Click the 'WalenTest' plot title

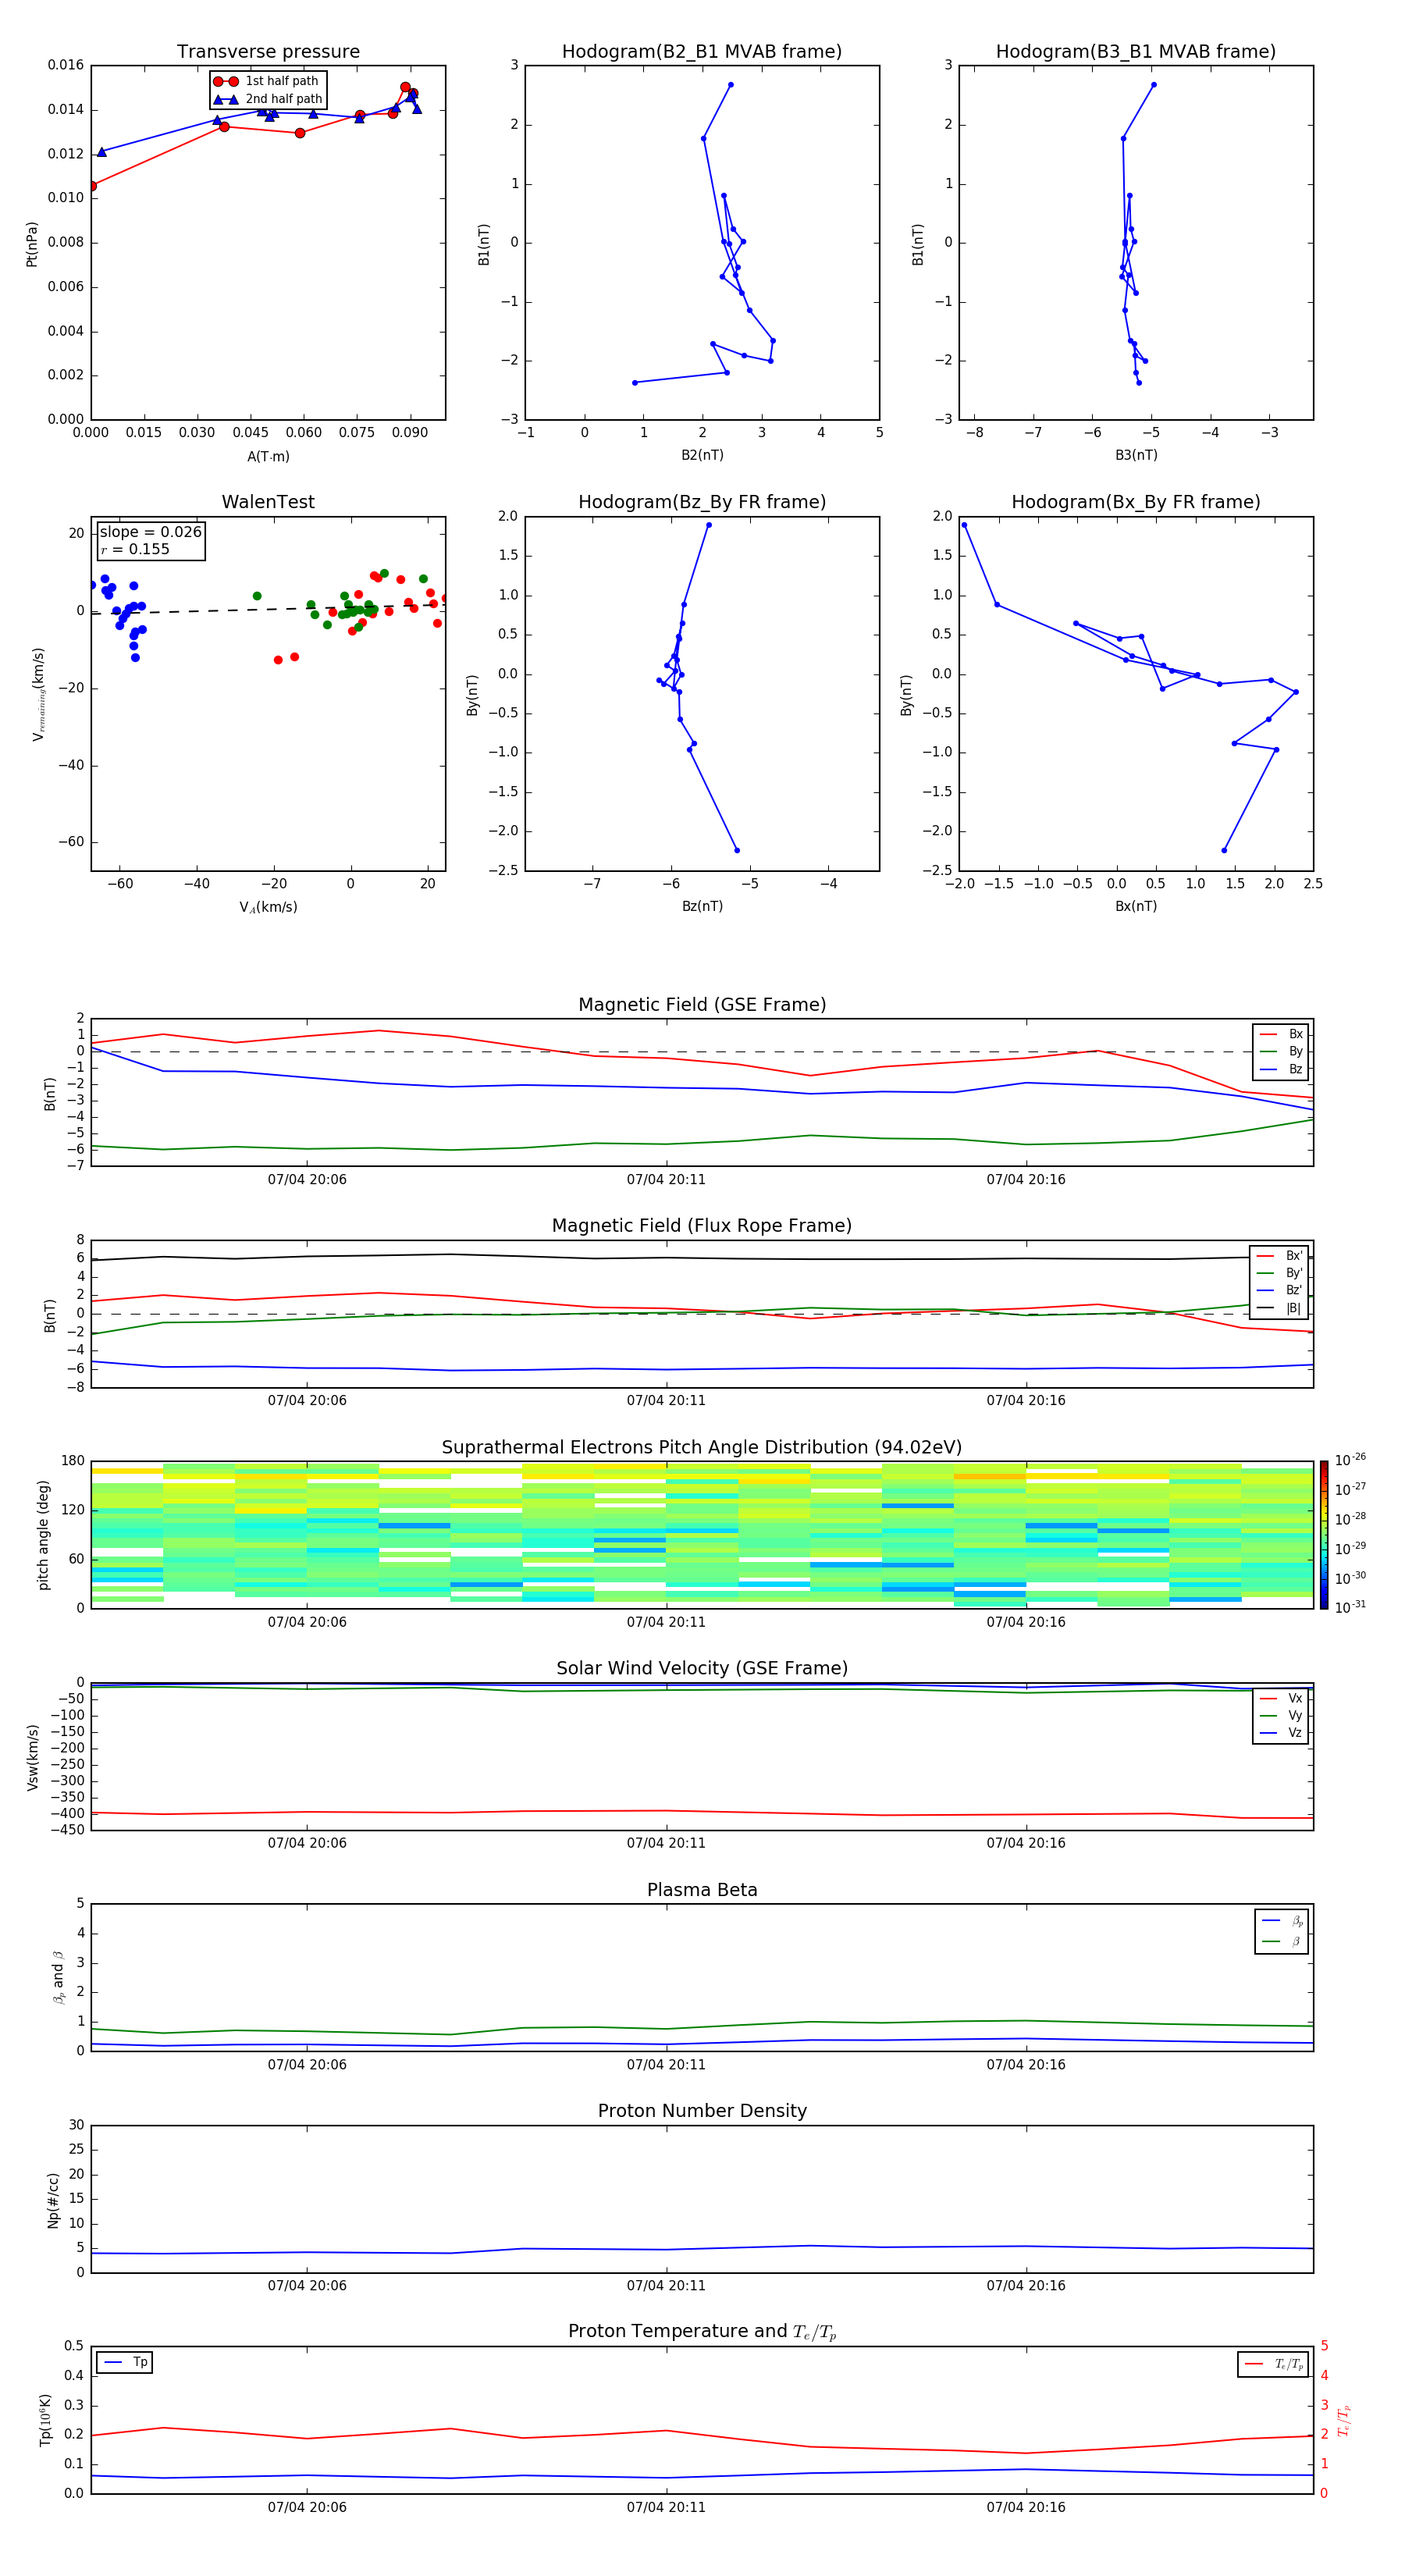coord(268,502)
